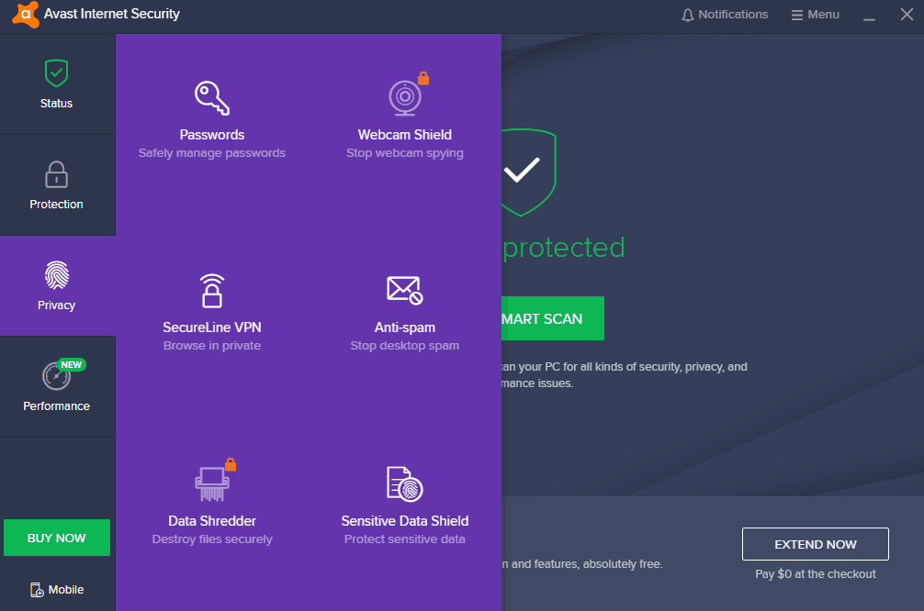924x611 pixels.
Task: Click the Webcam Shield icon
Action: 404,95
